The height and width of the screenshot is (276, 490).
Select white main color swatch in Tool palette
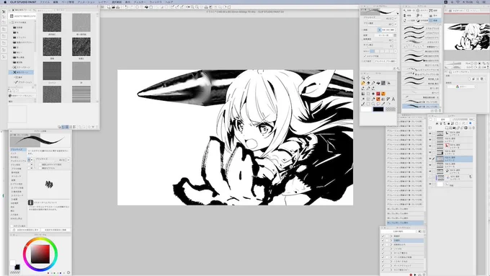[366, 109]
